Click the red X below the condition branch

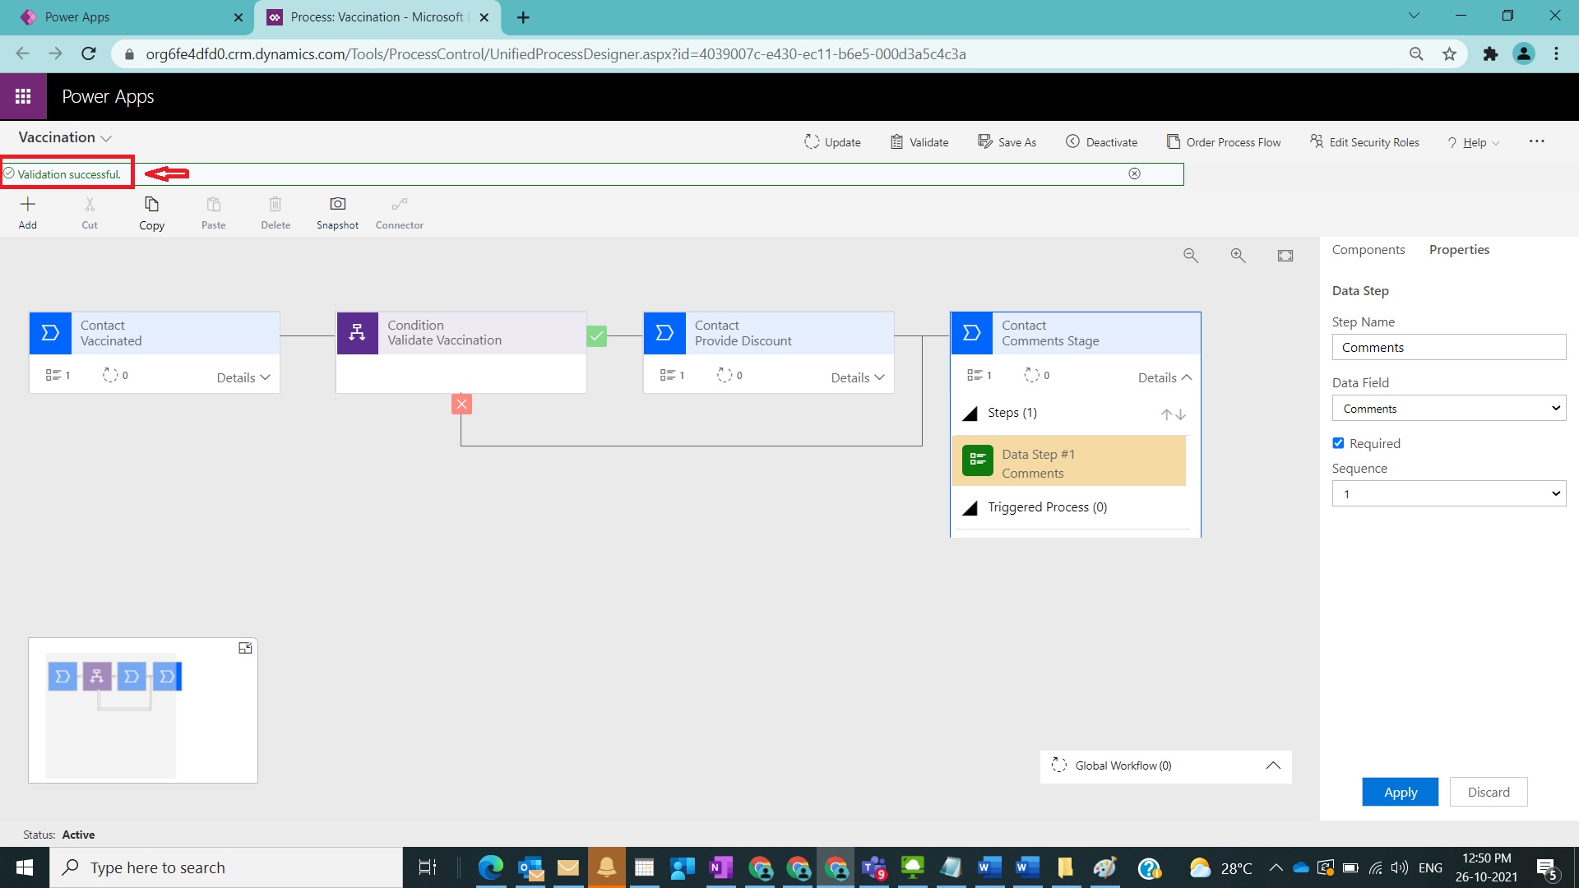461,404
